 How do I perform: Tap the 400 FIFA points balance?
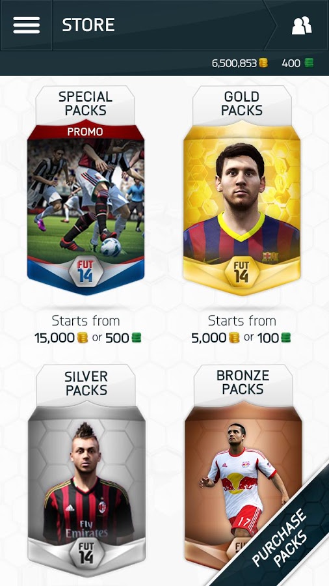pyautogui.click(x=291, y=63)
